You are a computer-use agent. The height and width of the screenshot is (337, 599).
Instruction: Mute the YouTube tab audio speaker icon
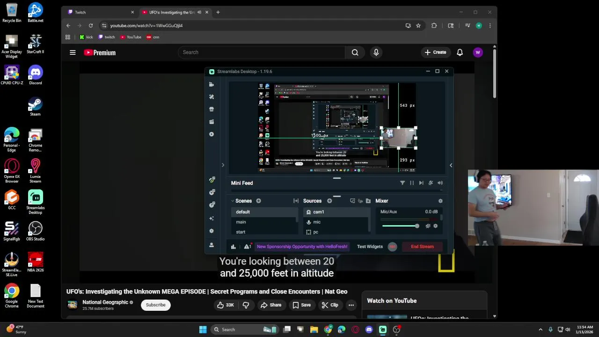pos(199,12)
